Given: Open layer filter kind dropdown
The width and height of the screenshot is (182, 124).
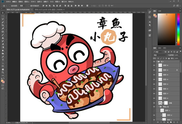Looking at the screenshot, I should (158, 52).
